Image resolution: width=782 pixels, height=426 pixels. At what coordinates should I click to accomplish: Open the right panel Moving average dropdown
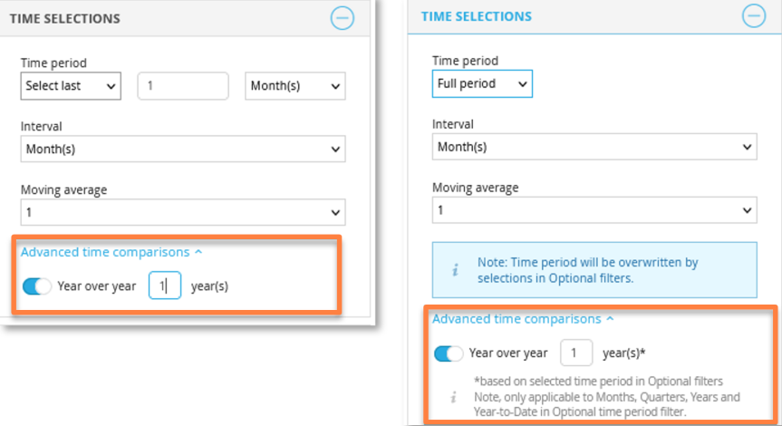coord(594,210)
